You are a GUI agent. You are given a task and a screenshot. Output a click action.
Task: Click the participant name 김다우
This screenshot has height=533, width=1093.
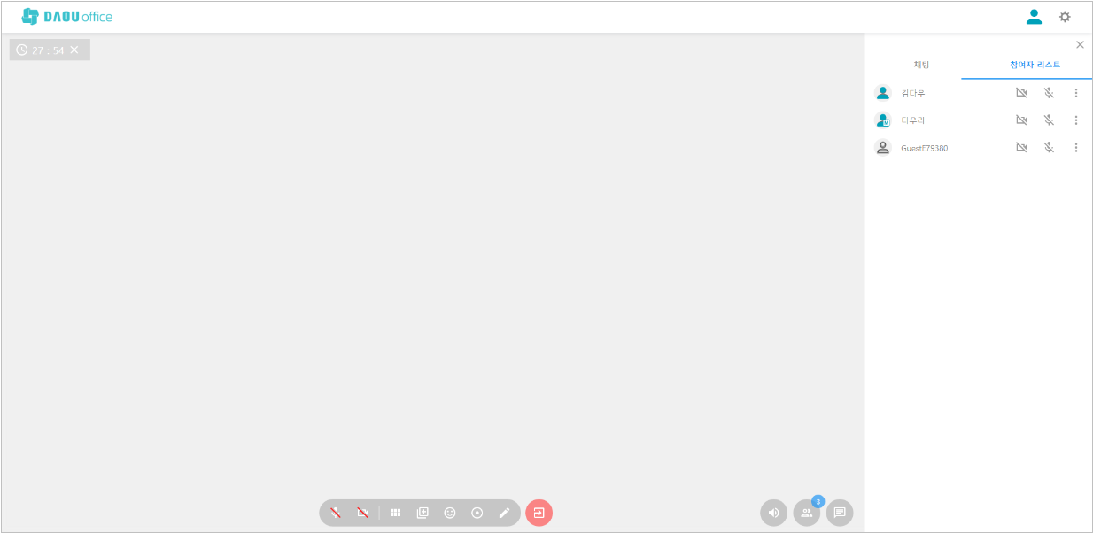click(913, 93)
